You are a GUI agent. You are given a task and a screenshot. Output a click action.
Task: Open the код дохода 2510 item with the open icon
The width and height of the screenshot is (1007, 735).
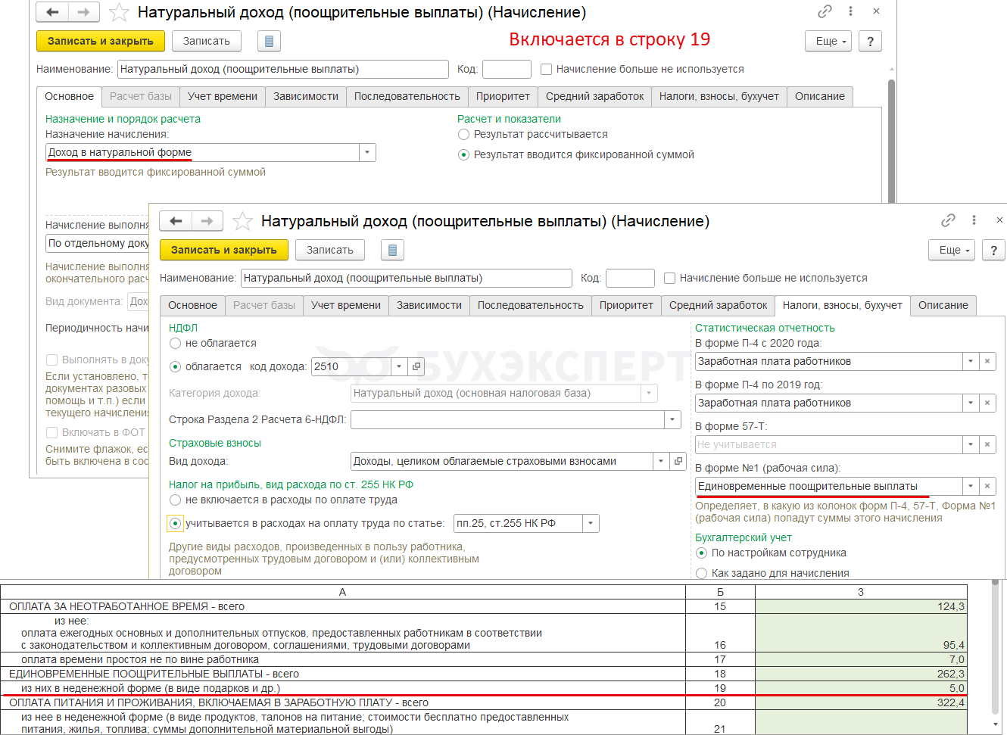pos(416,366)
